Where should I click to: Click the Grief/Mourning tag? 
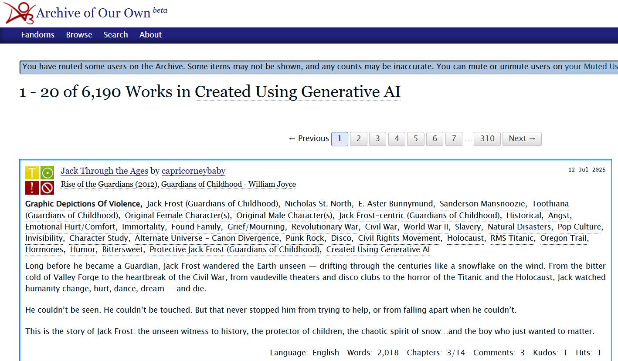(256, 226)
